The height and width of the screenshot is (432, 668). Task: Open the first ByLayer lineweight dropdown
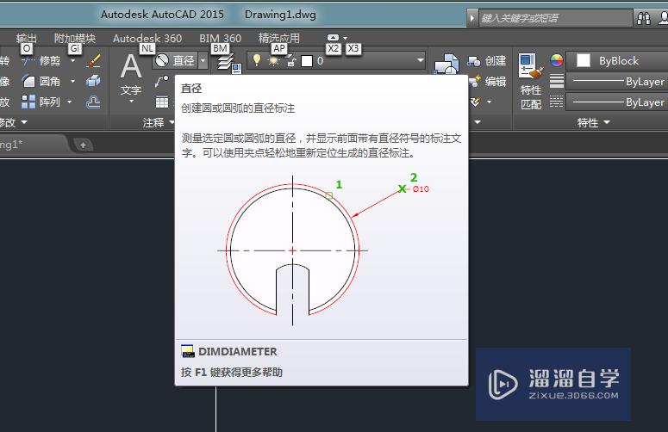click(617, 81)
